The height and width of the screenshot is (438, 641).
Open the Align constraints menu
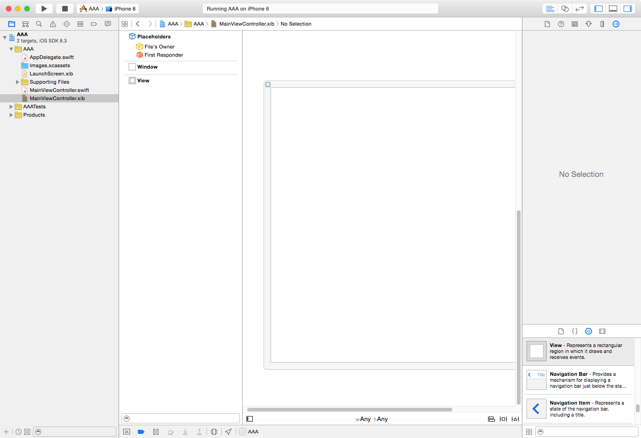point(491,419)
